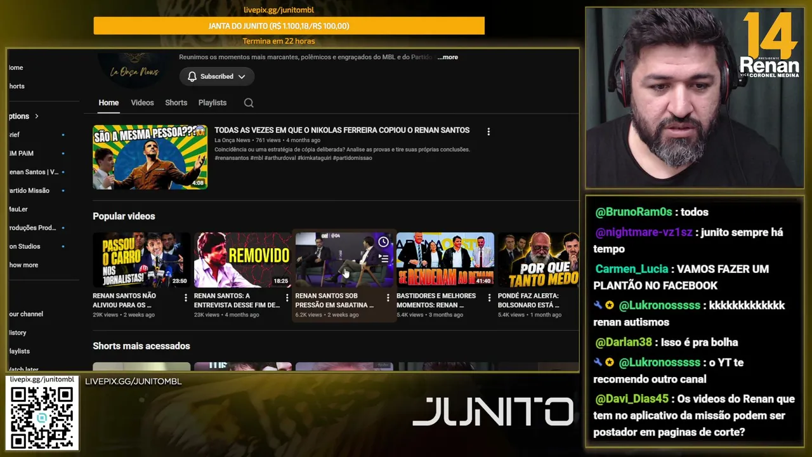The width and height of the screenshot is (812, 457).
Task: Play the 'SÃO A MESMA PESSOA???' featured thumbnail
Action: (x=150, y=157)
